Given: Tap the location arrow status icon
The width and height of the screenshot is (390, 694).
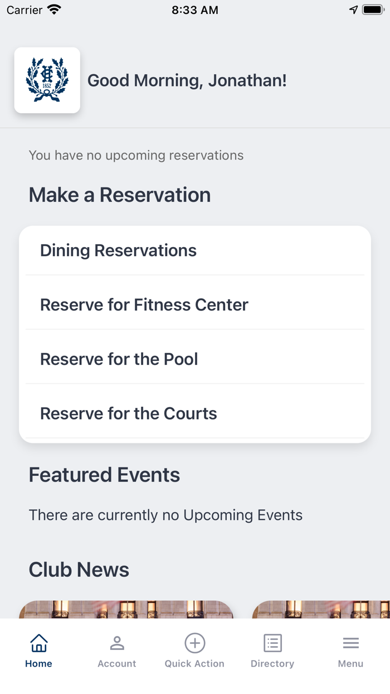Looking at the screenshot, I should point(353,10).
